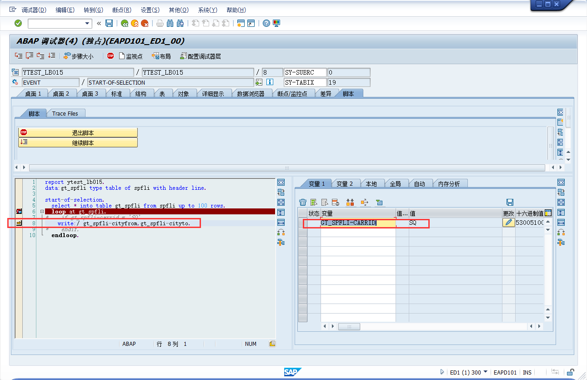Image resolution: width=587 pixels, height=380 pixels.
Task: Click the navigation icon beside START-OF-SELECTION
Action: (259, 82)
